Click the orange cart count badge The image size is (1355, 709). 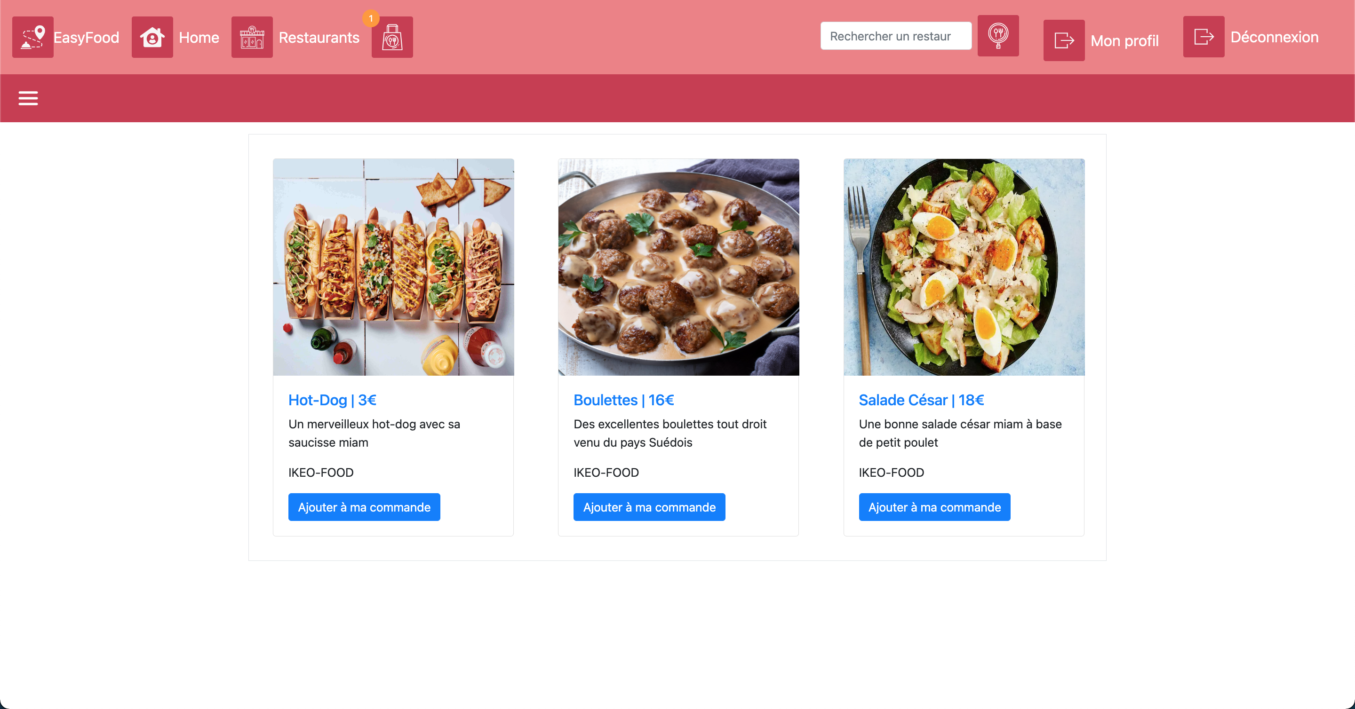tap(371, 18)
